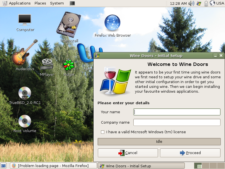The image size is (225, 169).
Task: Launch the TrueInstall hard drive icon
Action: point(69,25)
